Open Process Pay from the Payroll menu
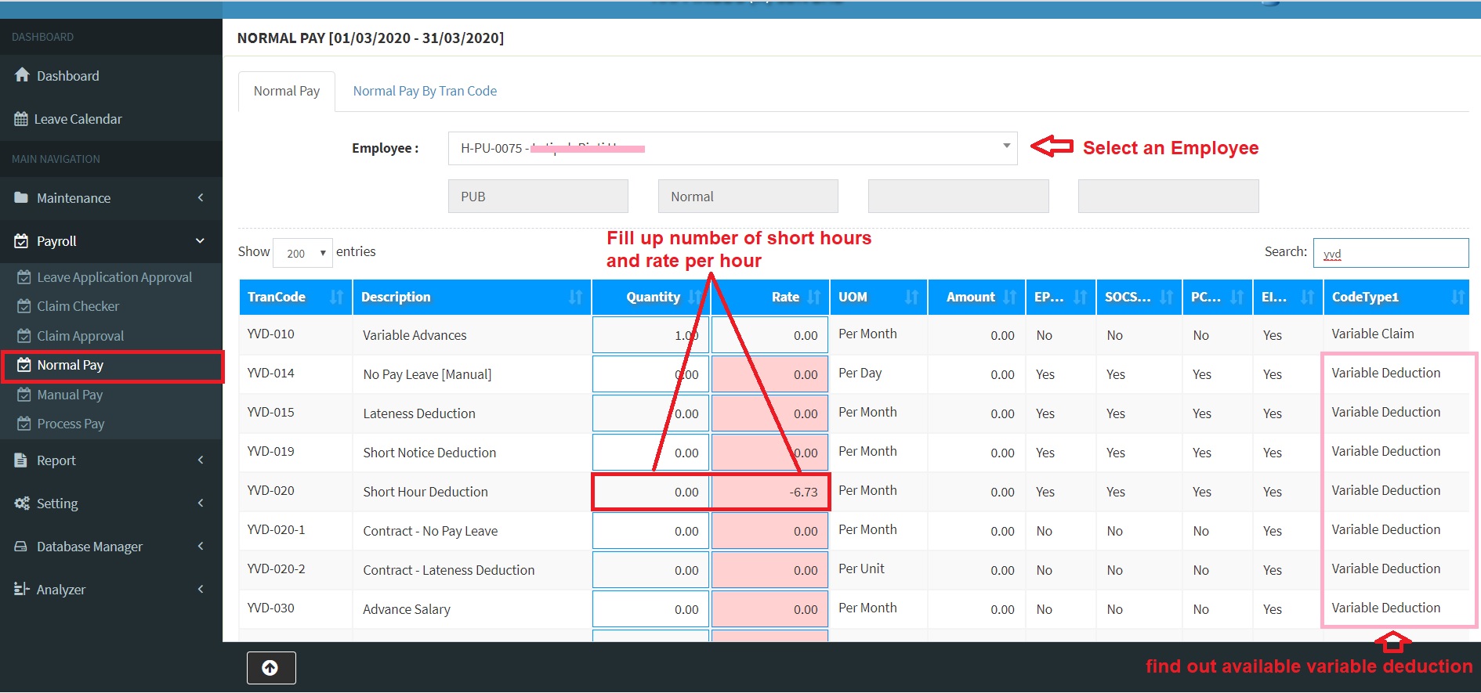The width and height of the screenshot is (1481, 693). click(71, 424)
